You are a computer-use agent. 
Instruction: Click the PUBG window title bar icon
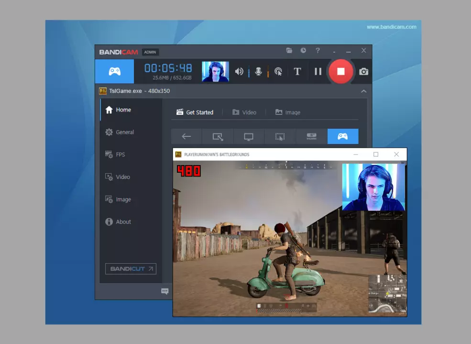[x=178, y=155]
